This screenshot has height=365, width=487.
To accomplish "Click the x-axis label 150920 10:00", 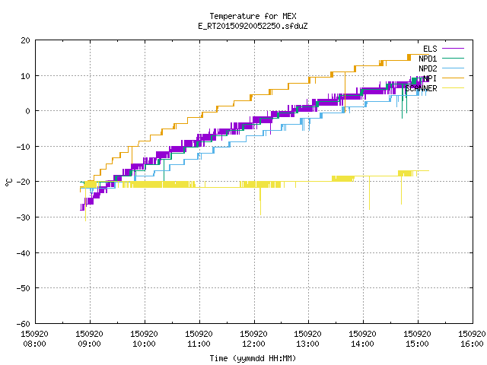I will (144, 339).
